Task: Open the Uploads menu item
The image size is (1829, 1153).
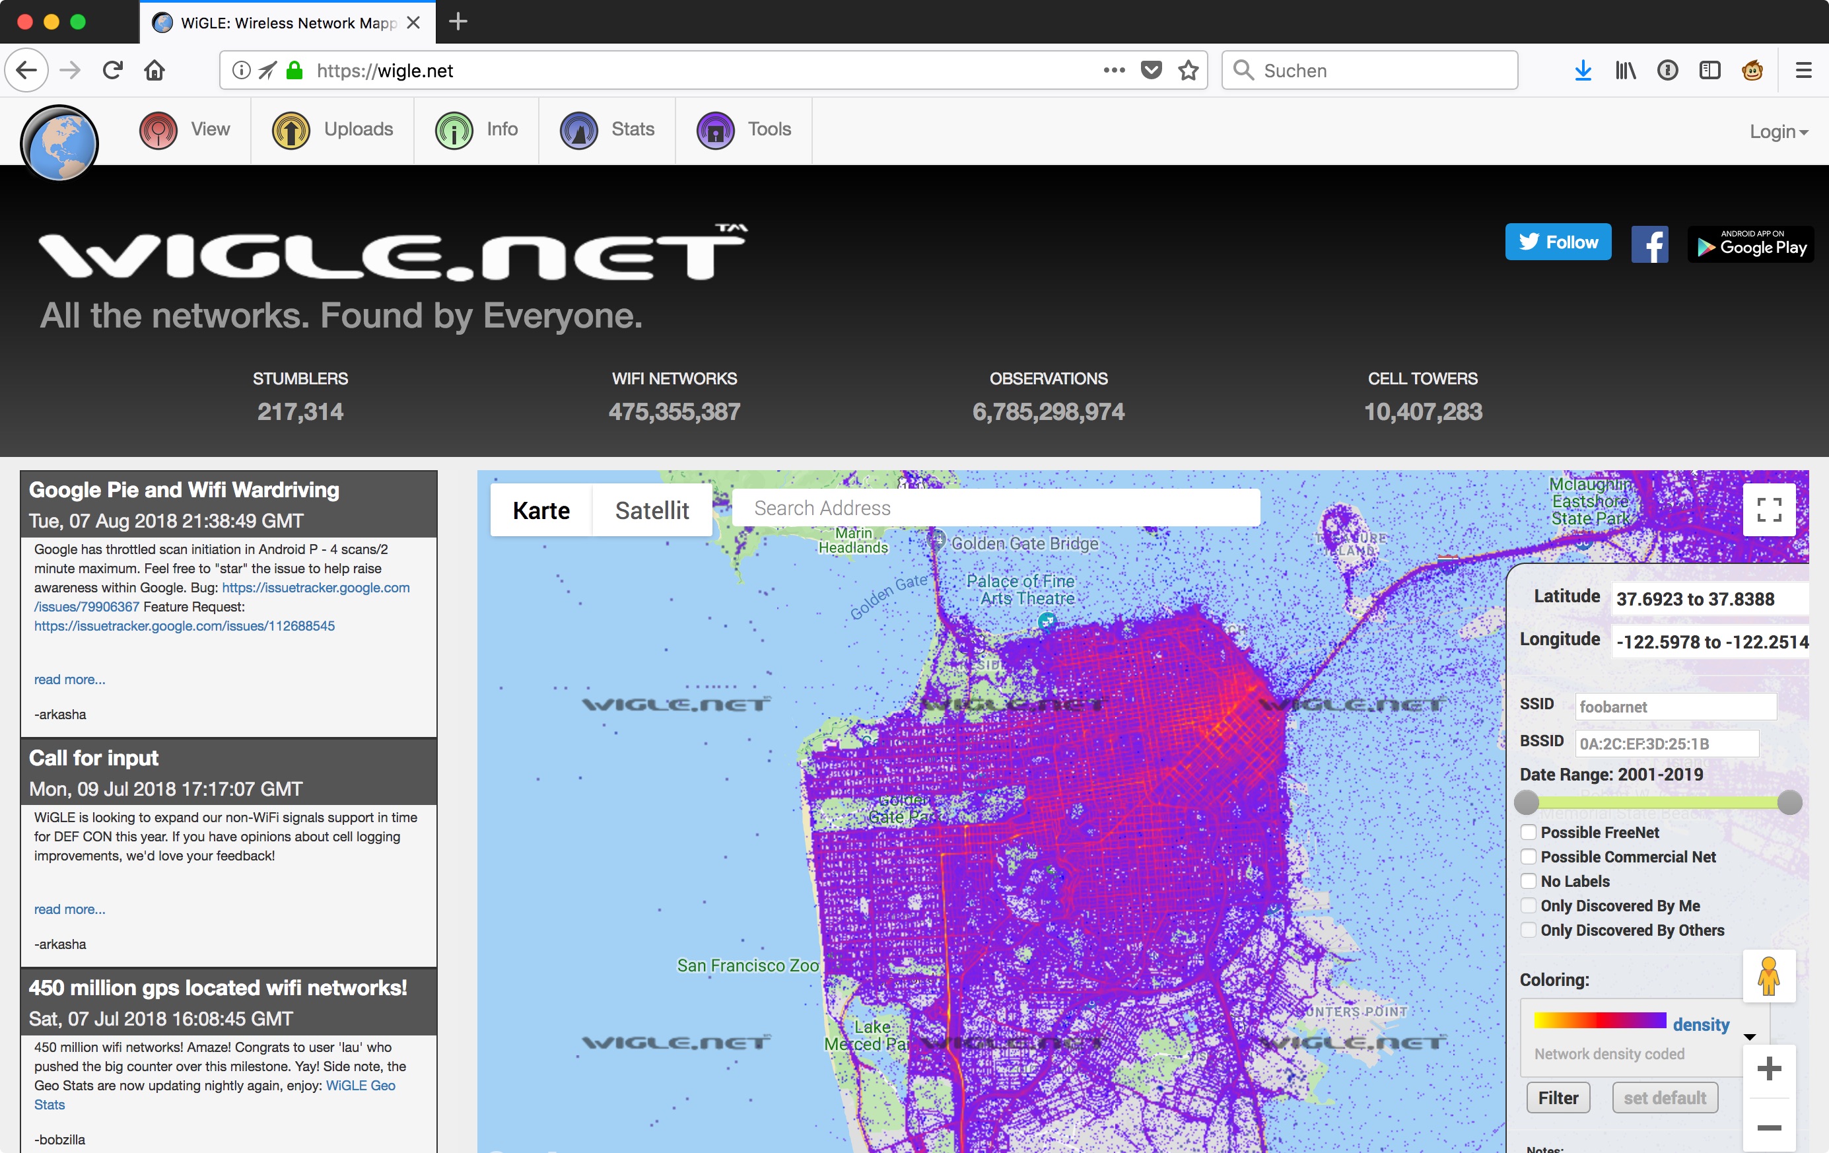Action: coord(333,130)
